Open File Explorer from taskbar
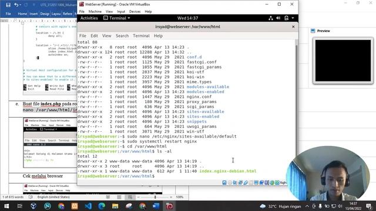 pos(115,206)
